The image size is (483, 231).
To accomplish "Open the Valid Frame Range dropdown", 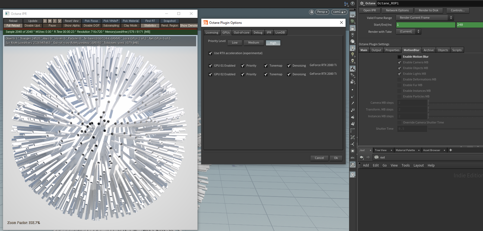I will click(425, 18).
